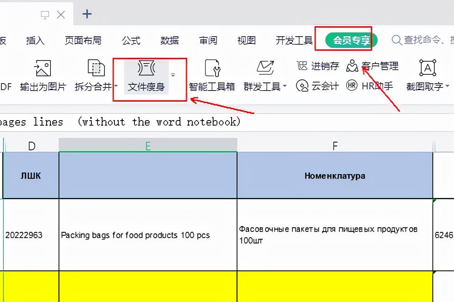The image size is (454, 302).
Task: Add a new tab with the plus button
Action: 87,14
